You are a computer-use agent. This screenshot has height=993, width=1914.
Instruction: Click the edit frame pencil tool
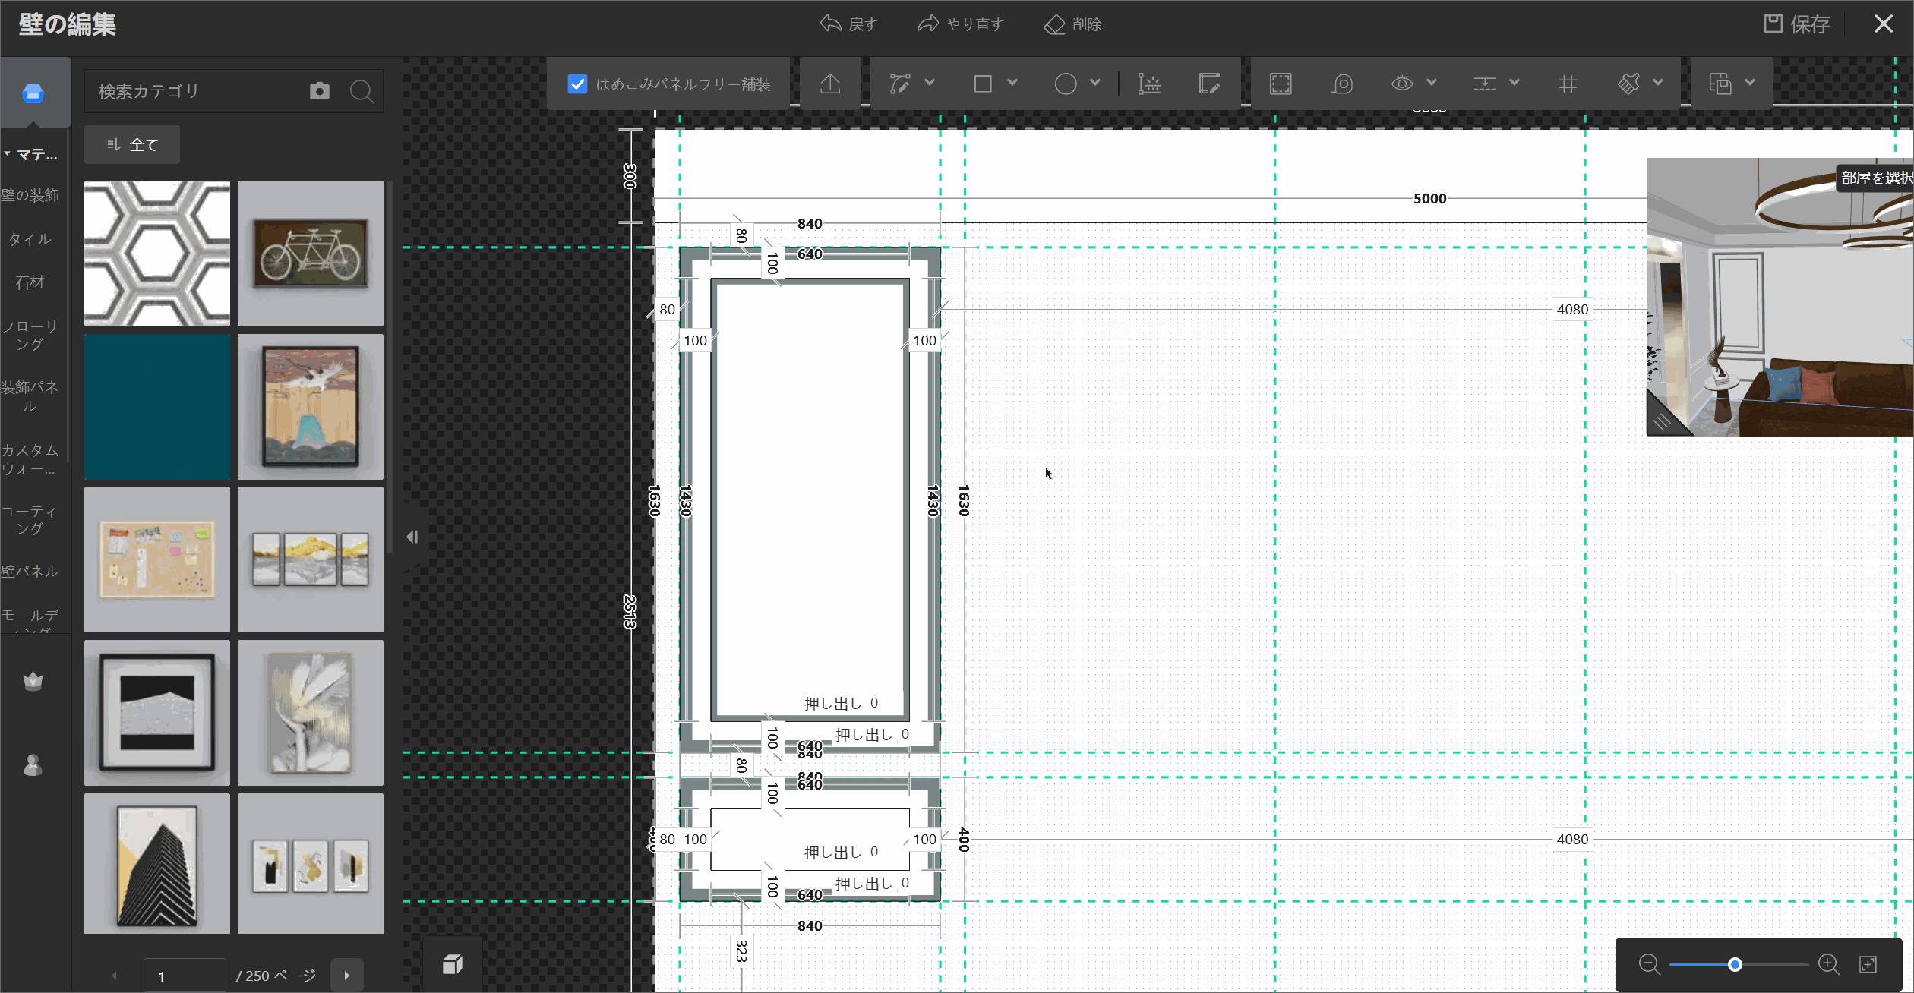pos(1209,84)
